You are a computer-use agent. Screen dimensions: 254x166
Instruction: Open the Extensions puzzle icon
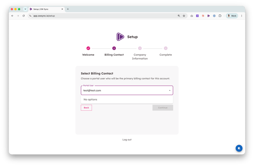(220, 16)
